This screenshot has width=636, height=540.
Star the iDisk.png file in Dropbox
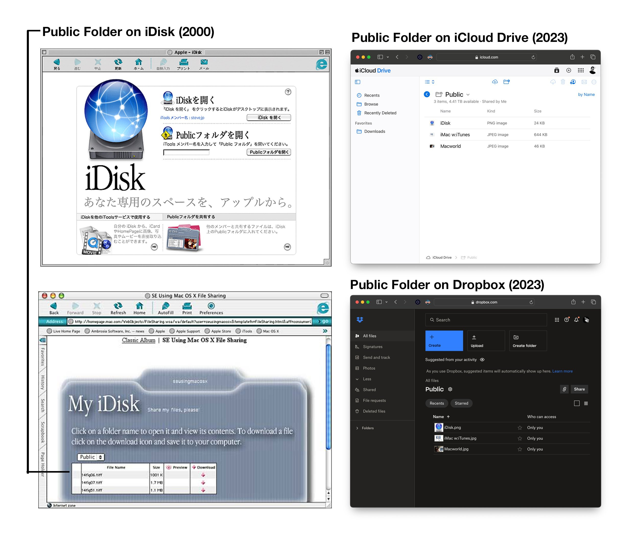pos(519,428)
